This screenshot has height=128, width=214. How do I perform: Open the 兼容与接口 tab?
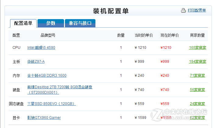pos(80,23)
